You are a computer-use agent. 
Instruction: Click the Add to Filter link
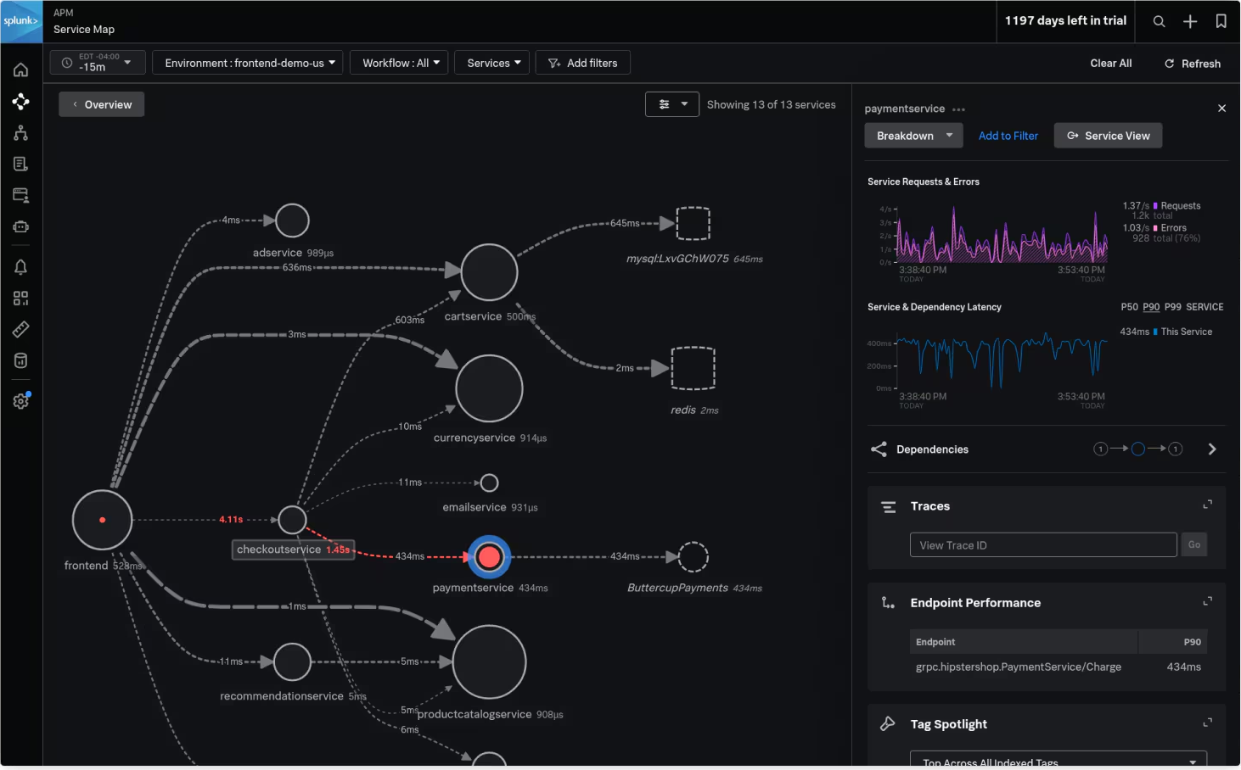1008,135
